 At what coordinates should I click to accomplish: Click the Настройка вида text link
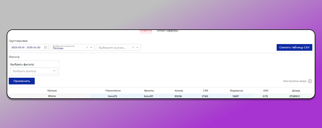(294, 81)
